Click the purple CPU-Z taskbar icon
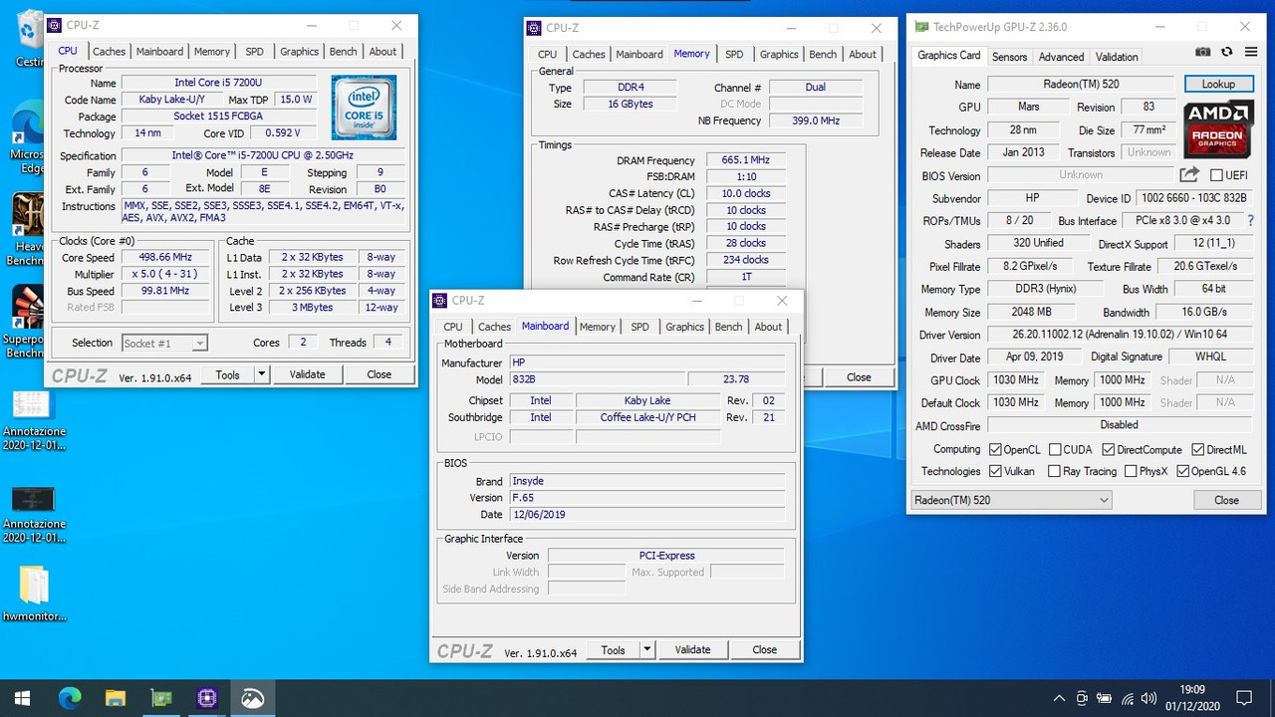Image resolution: width=1275 pixels, height=717 pixels. [x=207, y=698]
